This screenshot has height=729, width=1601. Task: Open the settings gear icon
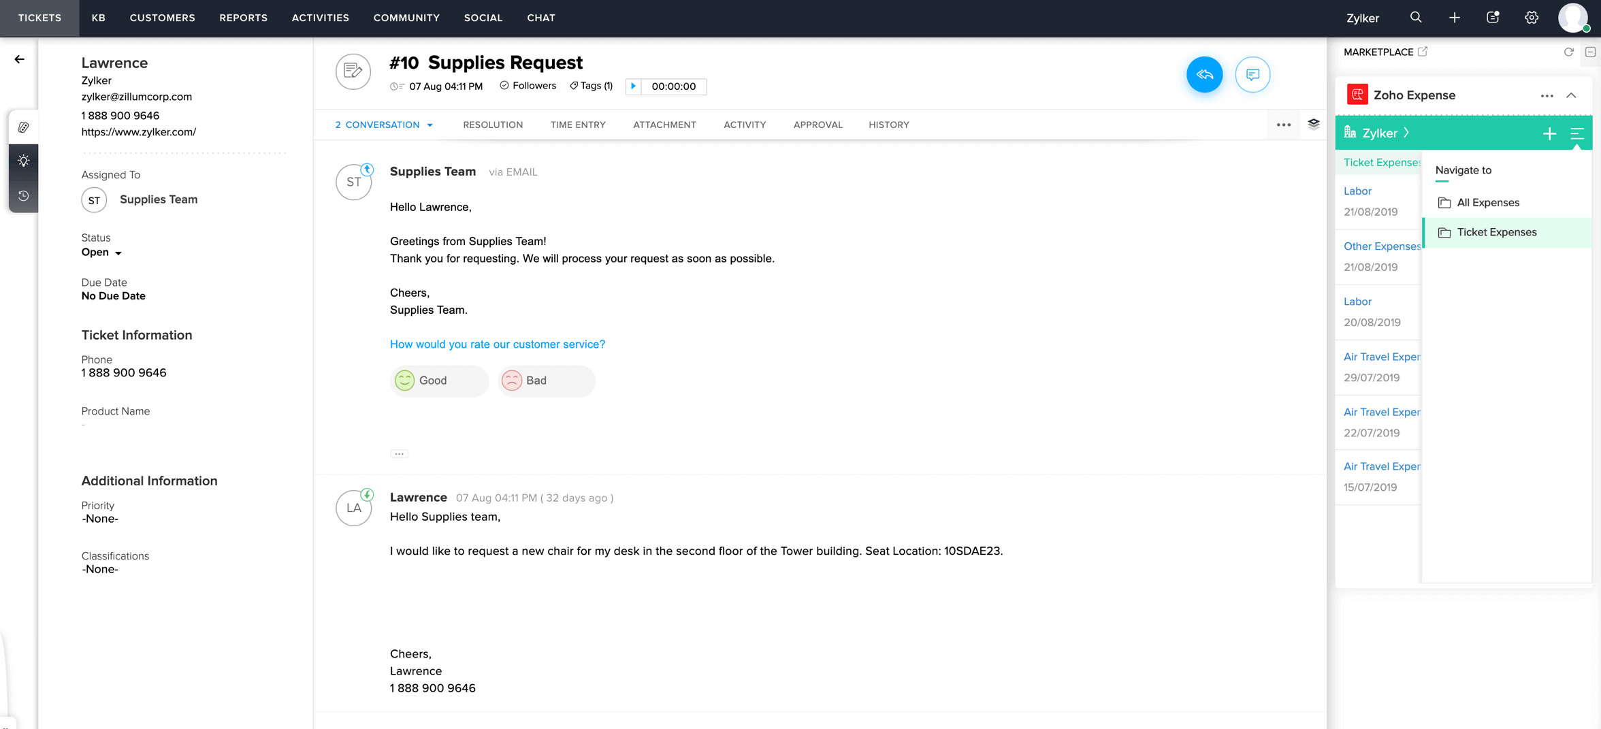(1532, 18)
